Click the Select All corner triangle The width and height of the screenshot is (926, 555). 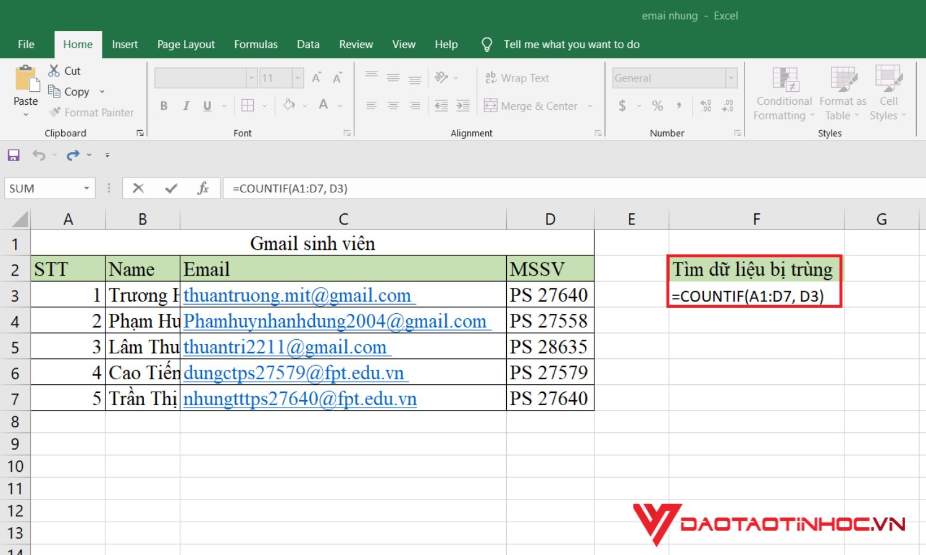click(20, 219)
